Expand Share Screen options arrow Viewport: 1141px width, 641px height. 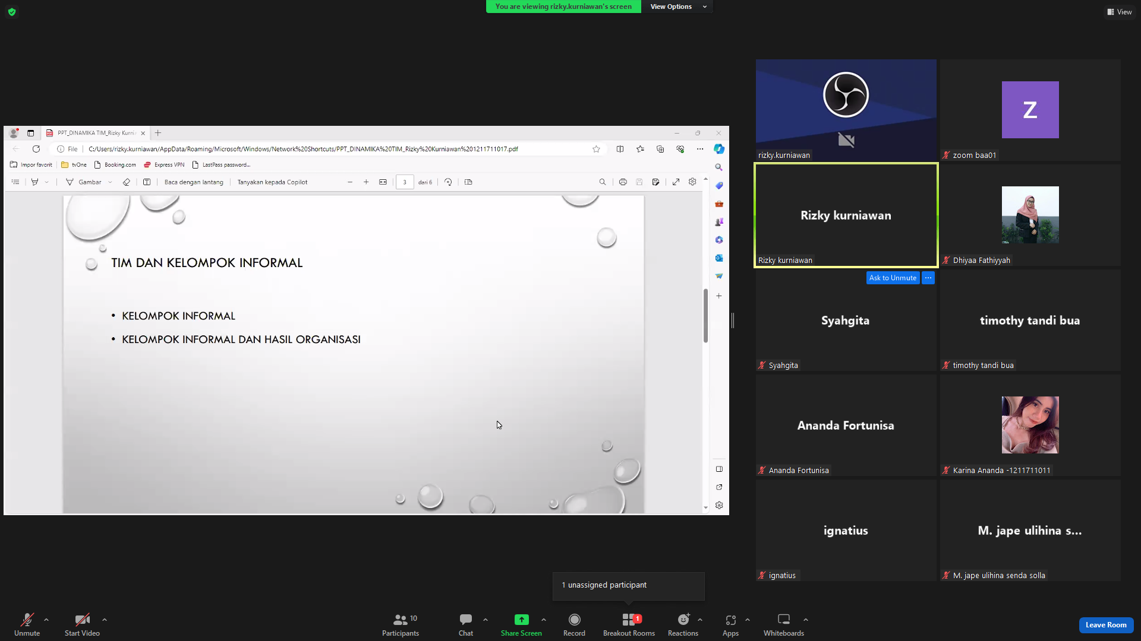pyautogui.click(x=544, y=620)
